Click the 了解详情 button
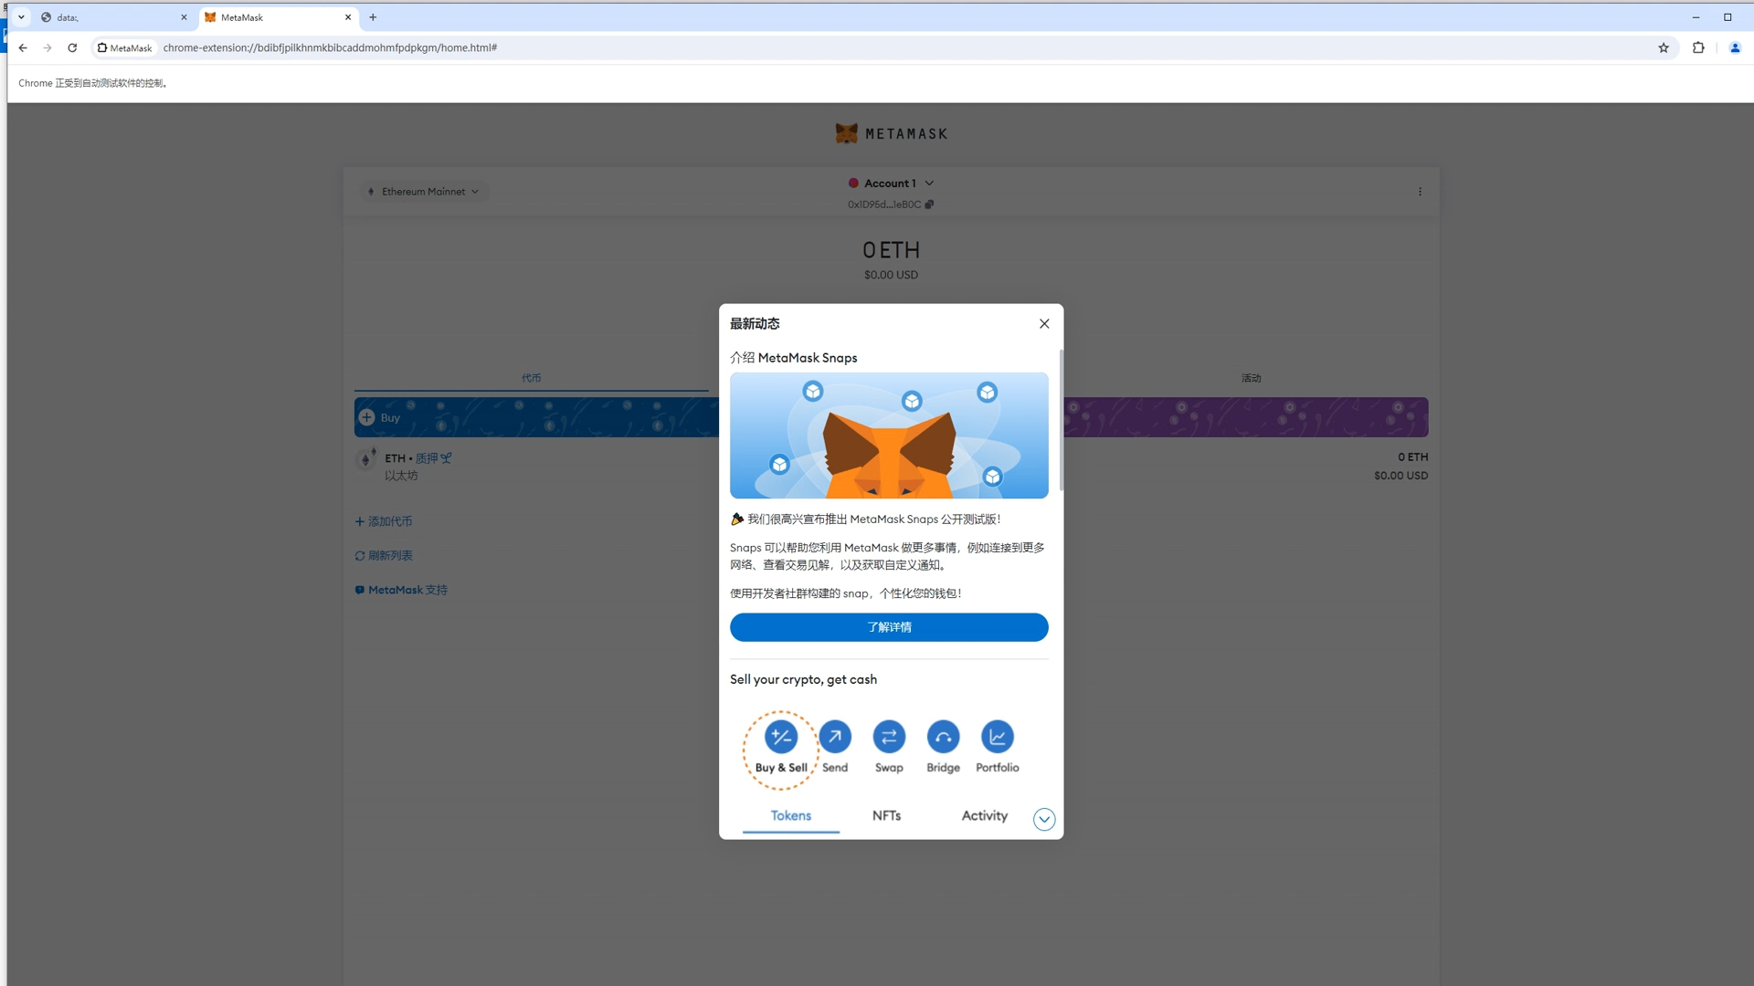1754x986 pixels. click(889, 627)
